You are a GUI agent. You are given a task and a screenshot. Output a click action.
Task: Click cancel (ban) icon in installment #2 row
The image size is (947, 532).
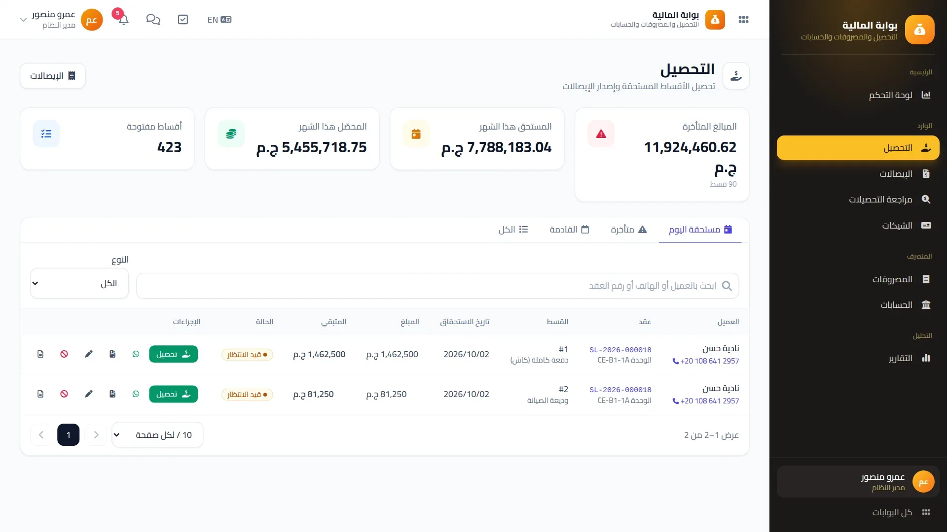point(64,394)
